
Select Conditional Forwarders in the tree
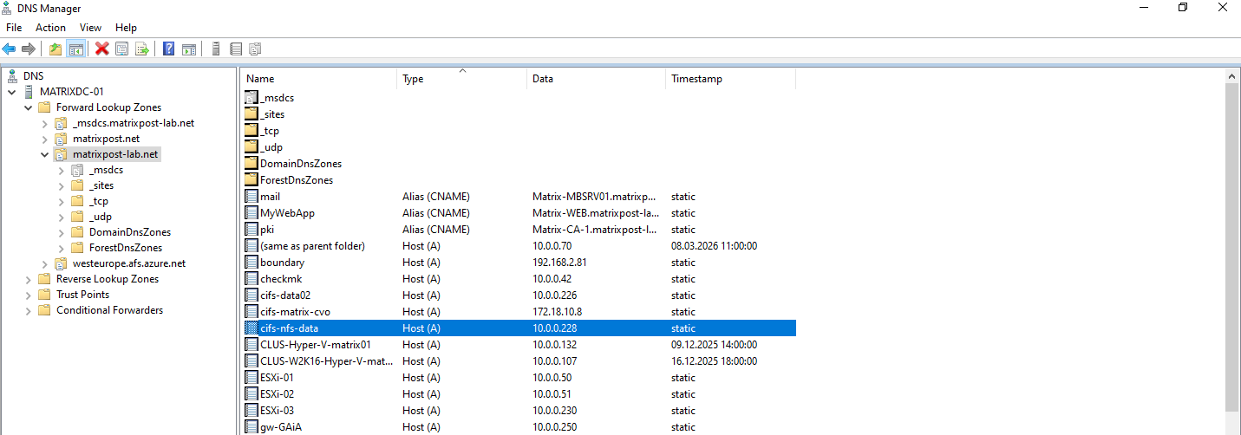pyautogui.click(x=109, y=310)
